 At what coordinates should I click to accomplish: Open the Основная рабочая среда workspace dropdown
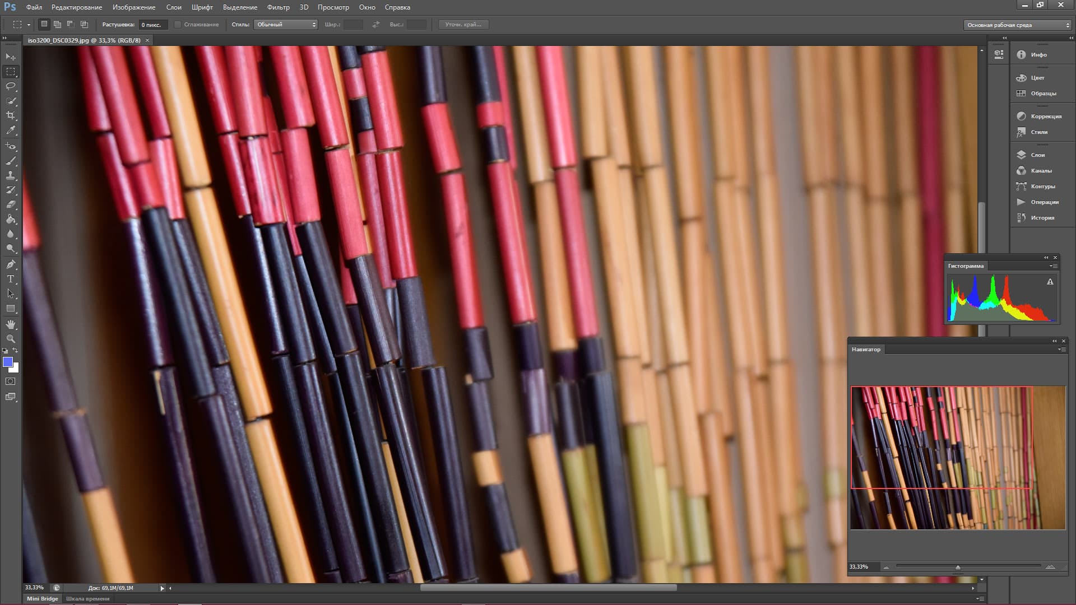point(1017,25)
